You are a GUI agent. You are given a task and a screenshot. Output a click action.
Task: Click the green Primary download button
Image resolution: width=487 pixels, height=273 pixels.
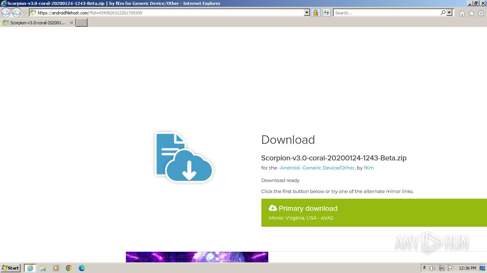(x=374, y=213)
